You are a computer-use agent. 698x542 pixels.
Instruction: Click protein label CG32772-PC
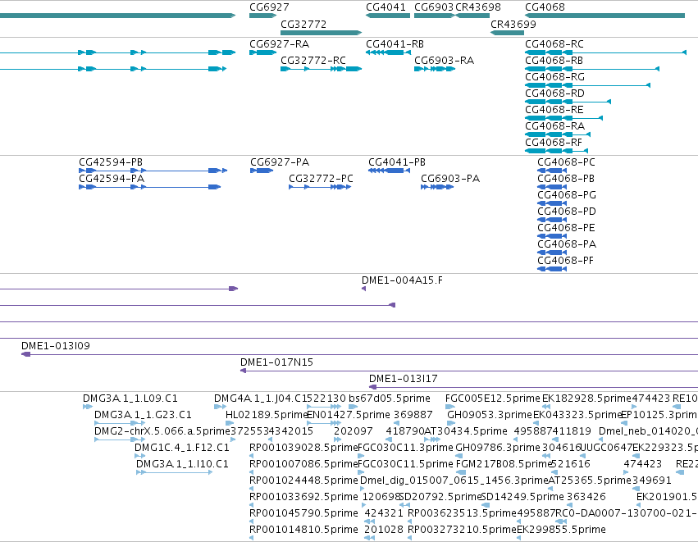(x=321, y=179)
